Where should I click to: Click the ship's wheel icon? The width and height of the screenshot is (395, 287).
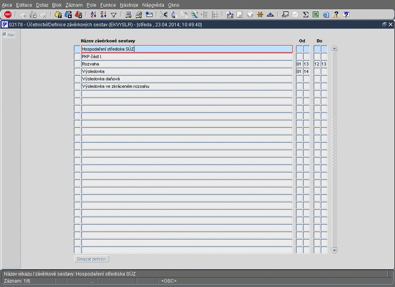[x=260, y=15]
